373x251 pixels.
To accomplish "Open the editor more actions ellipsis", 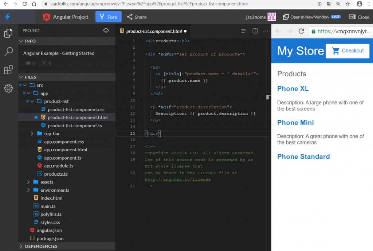I will coord(266,31).
